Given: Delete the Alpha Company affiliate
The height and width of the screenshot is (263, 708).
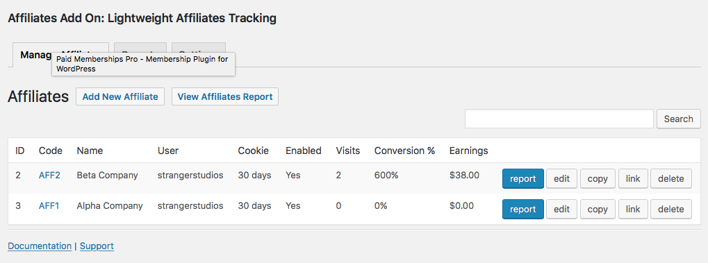Looking at the screenshot, I should 671,210.
